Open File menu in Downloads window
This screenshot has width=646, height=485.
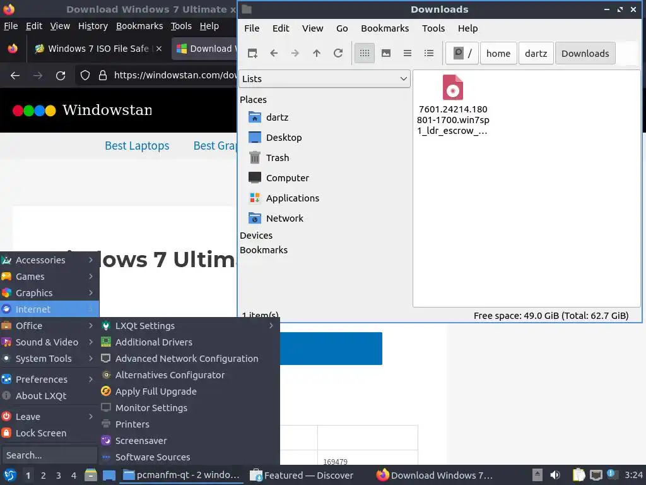click(252, 28)
